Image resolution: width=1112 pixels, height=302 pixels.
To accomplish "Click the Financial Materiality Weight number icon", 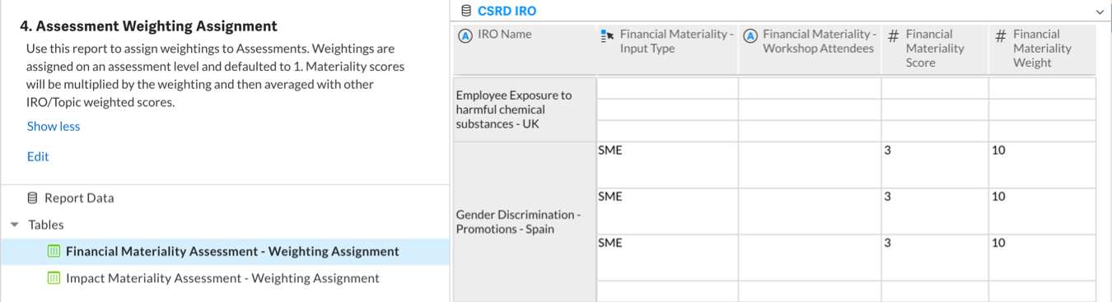I will coord(1001,35).
